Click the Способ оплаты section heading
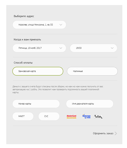The image size is (127, 148). (x=23, y=63)
